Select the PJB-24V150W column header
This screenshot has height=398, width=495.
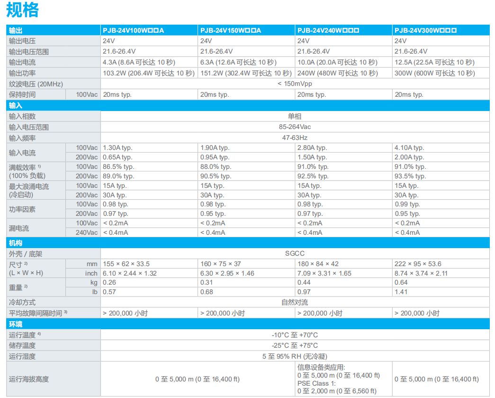click(x=230, y=30)
